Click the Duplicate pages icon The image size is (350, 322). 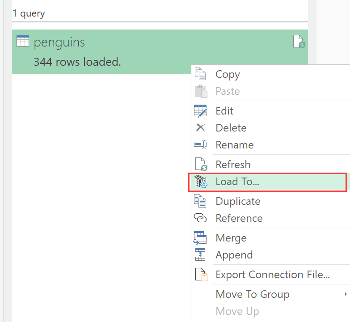click(x=200, y=201)
